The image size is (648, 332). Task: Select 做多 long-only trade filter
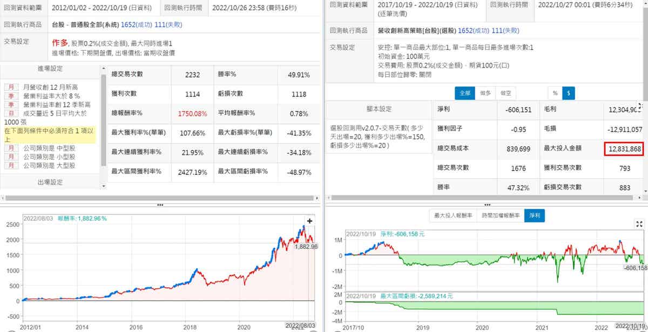click(x=485, y=93)
